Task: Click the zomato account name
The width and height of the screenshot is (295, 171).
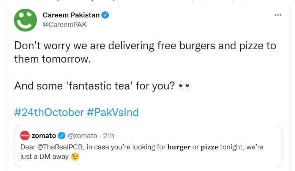Action: coord(43,135)
